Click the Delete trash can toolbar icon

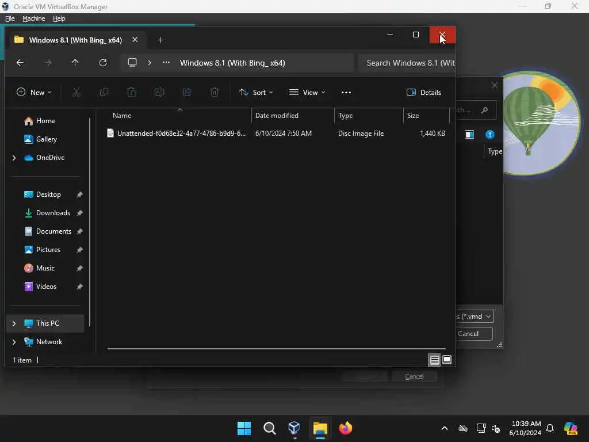pyautogui.click(x=215, y=92)
